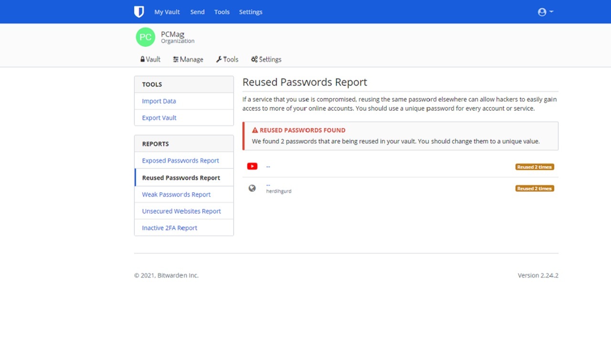The height and width of the screenshot is (343, 611).
Task: Open the Exposed Passwords Report
Action: pyautogui.click(x=180, y=160)
